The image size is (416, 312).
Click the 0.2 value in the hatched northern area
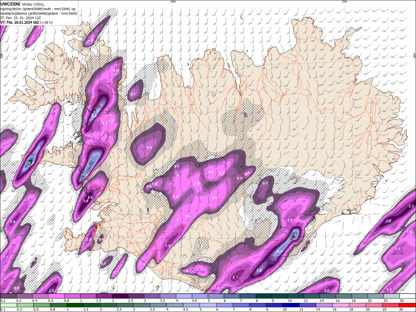246,115
